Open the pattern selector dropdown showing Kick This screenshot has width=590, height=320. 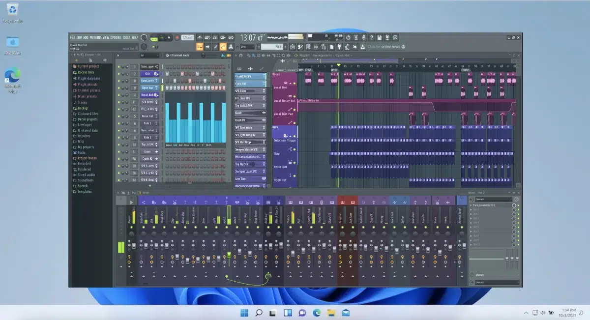tap(273, 46)
